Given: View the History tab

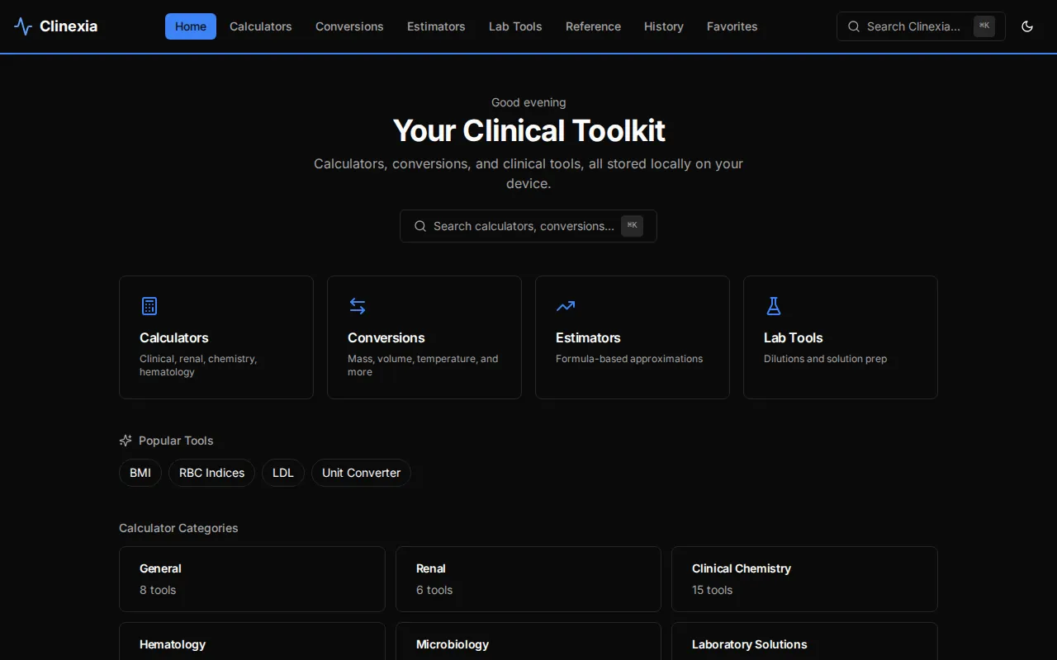Looking at the screenshot, I should pos(664,26).
